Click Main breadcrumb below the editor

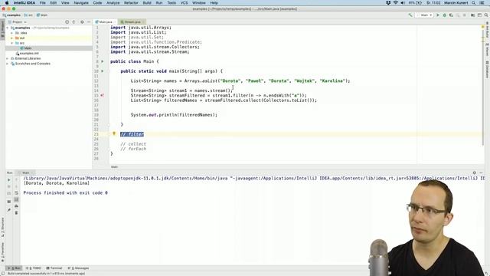114,167
